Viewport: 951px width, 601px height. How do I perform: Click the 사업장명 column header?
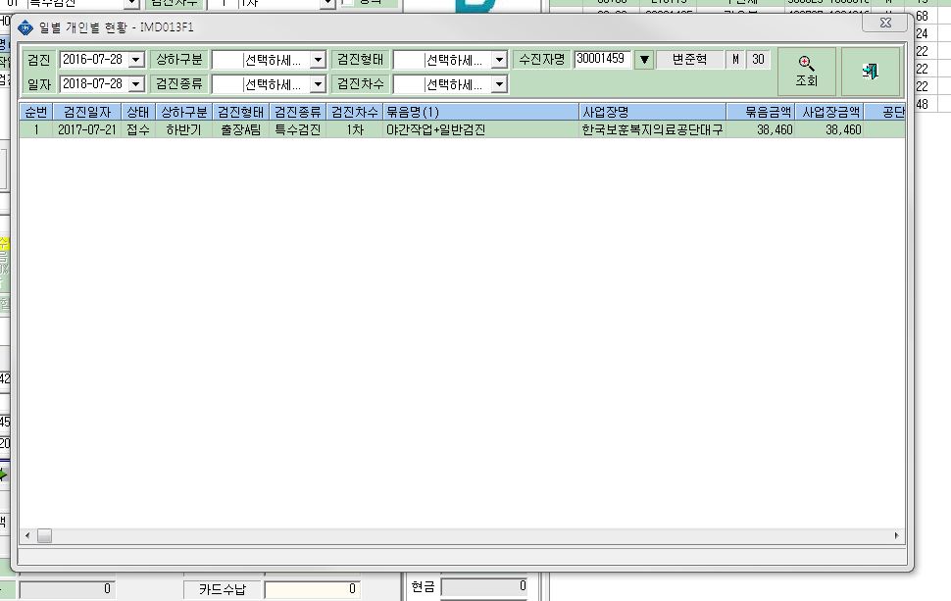click(x=653, y=112)
